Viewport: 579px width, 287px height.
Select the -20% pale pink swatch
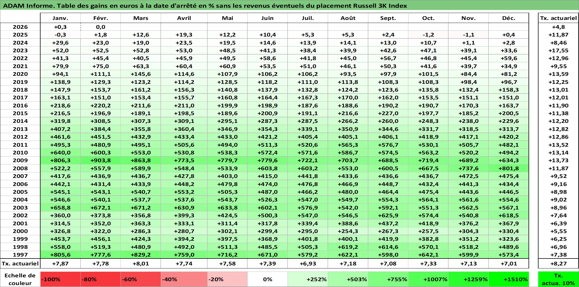(x=227, y=279)
